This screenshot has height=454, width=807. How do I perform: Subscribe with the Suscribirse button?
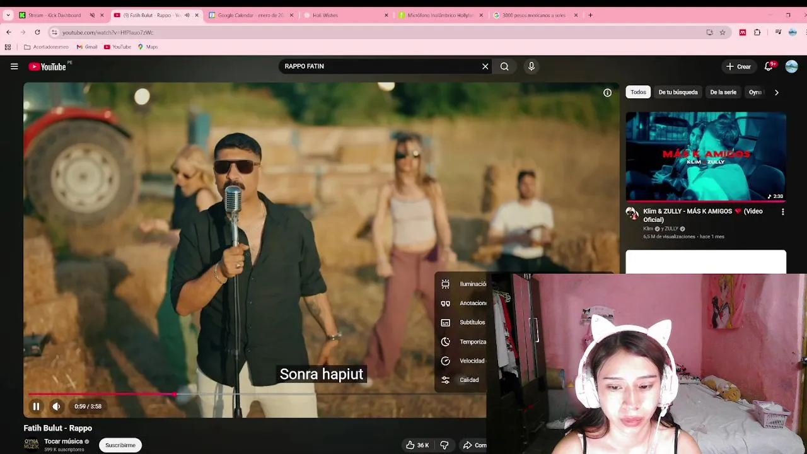tap(120, 445)
